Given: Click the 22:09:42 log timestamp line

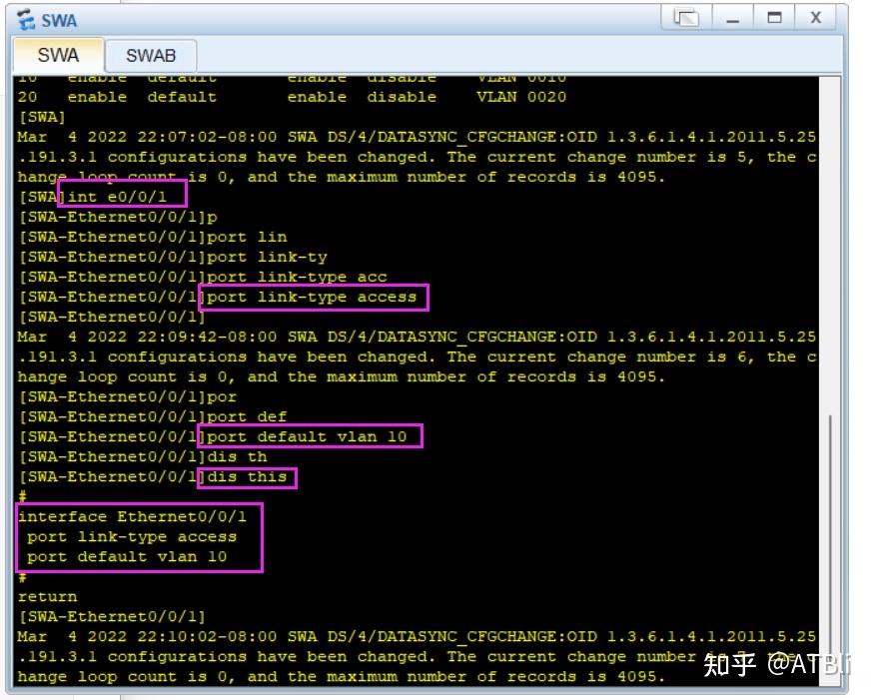Looking at the screenshot, I should (417, 338).
